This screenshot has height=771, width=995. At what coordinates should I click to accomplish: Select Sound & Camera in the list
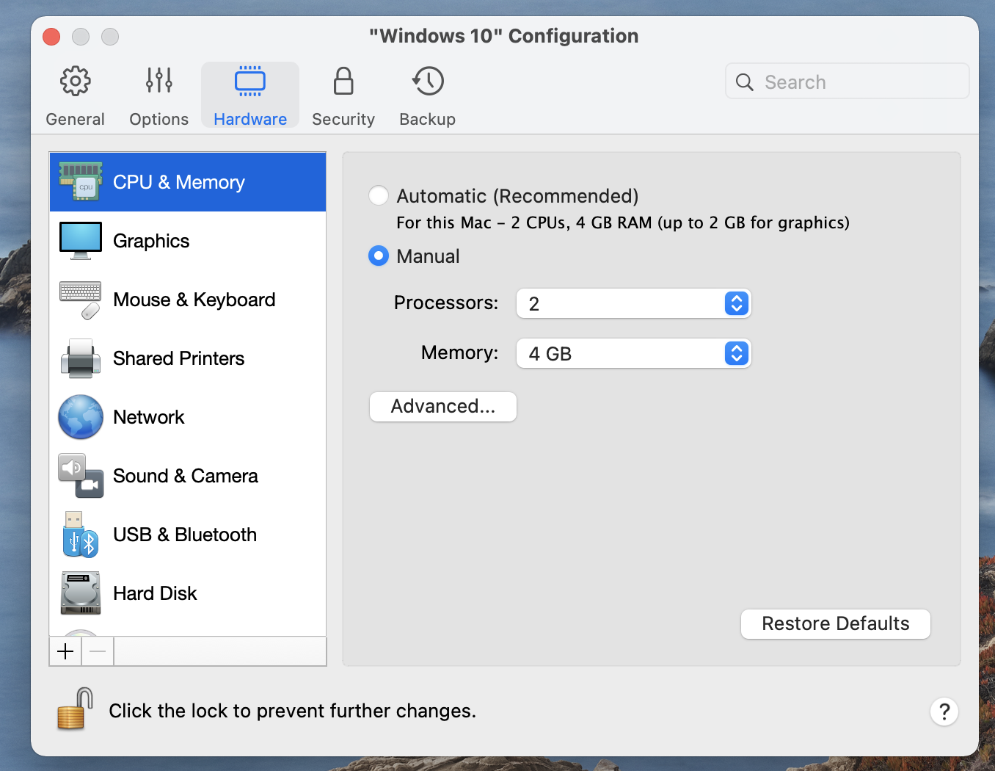[x=188, y=476]
